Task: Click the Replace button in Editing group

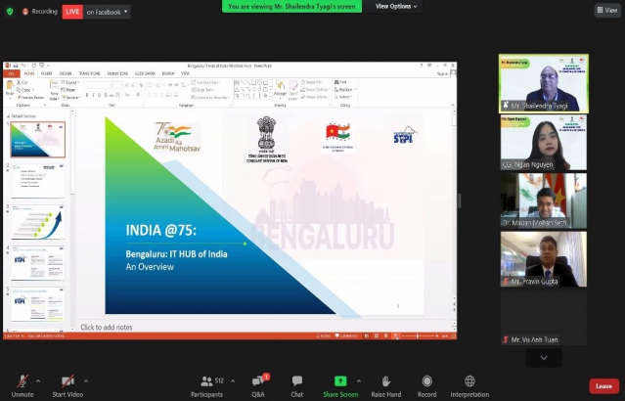Action: pos(343,89)
